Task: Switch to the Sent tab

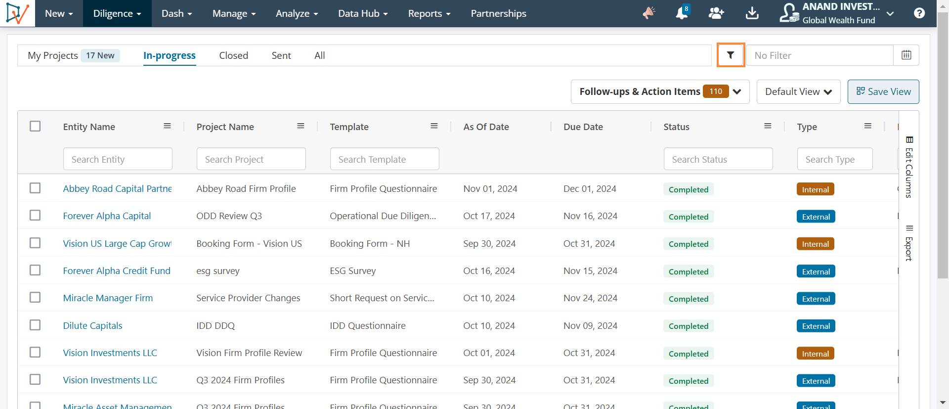Action: tap(281, 55)
